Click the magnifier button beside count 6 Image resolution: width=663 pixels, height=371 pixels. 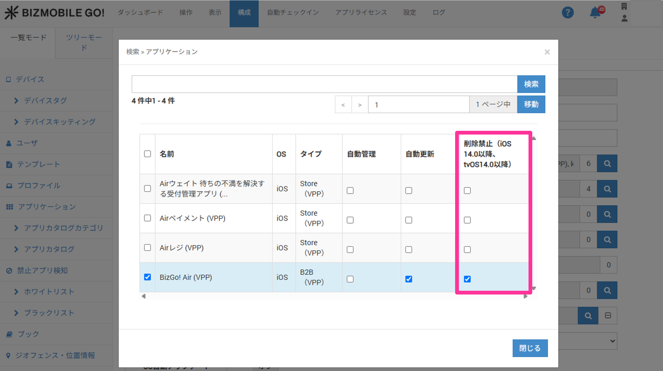click(607, 163)
